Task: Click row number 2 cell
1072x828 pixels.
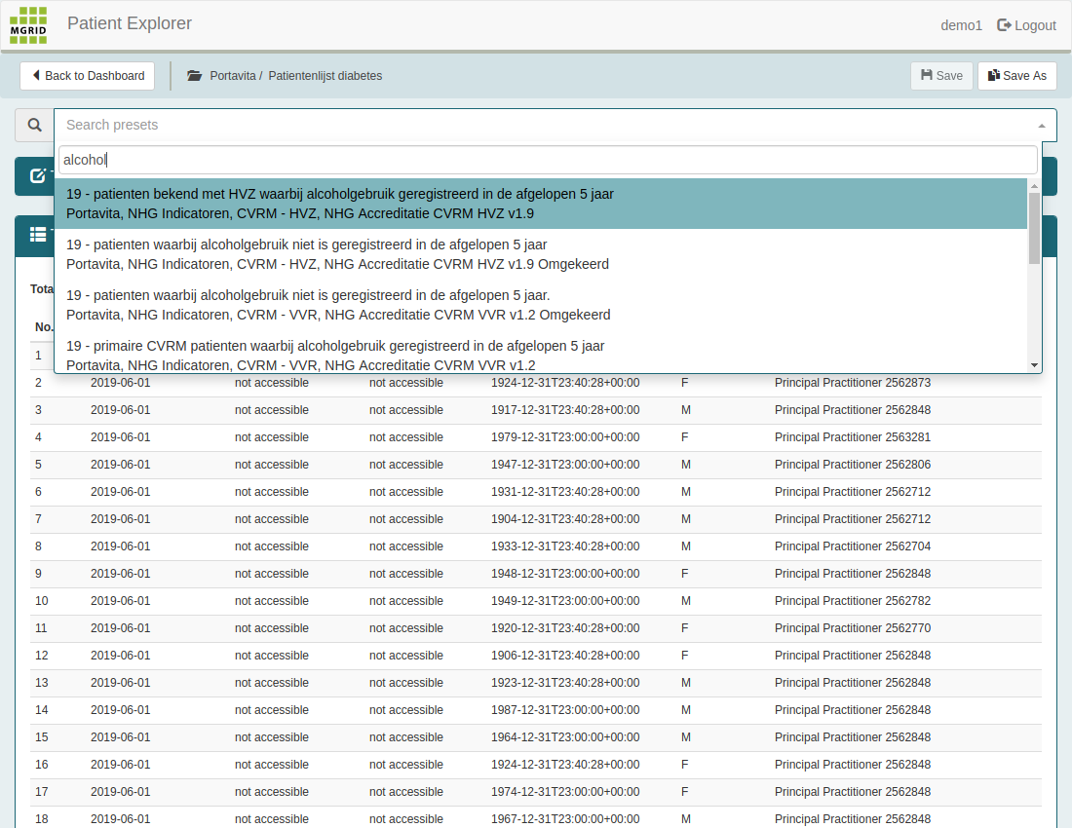Action: click(x=38, y=383)
